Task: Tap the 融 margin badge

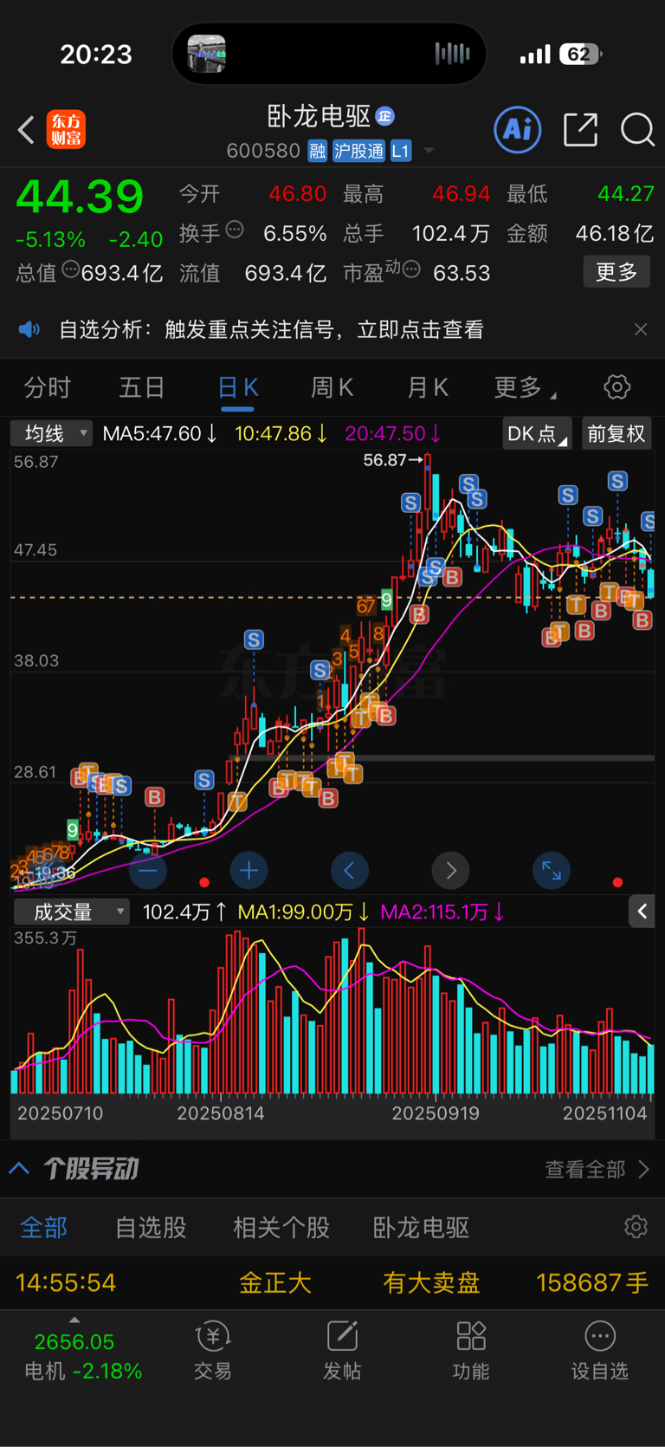Action: point(317,152)
